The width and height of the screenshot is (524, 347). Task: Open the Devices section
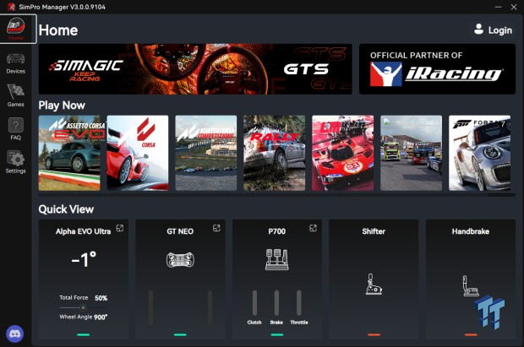16,63
